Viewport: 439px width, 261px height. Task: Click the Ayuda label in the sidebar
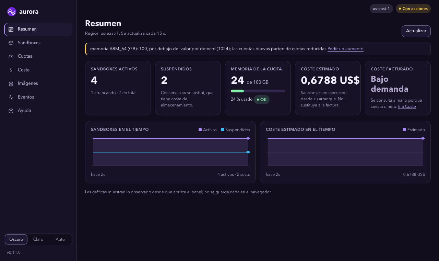[24, 111]
